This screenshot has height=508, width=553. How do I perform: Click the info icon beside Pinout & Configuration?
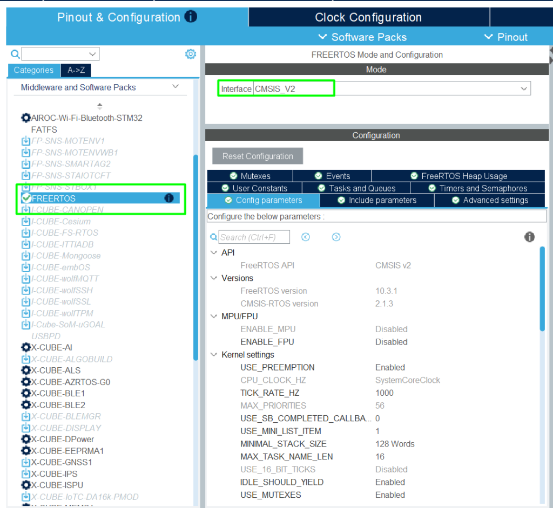coord(191,17)
